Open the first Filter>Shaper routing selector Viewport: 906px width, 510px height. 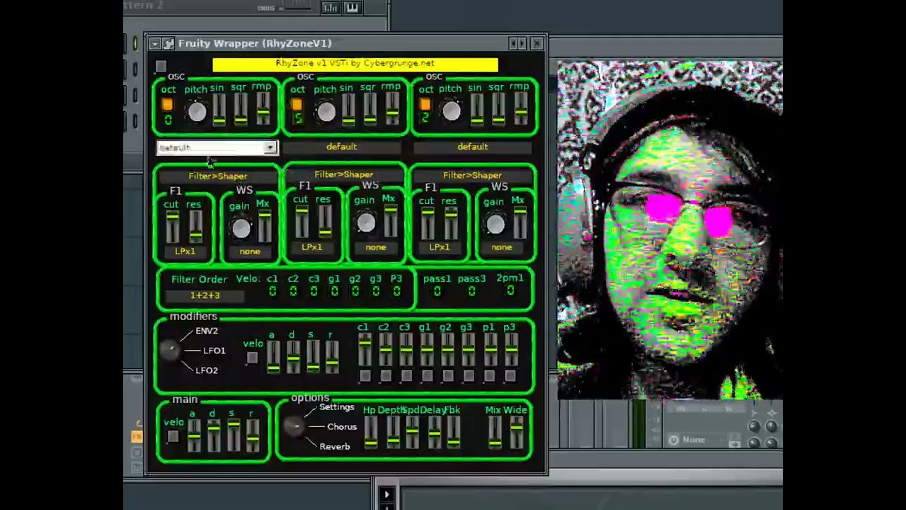[x=218, y=176]
